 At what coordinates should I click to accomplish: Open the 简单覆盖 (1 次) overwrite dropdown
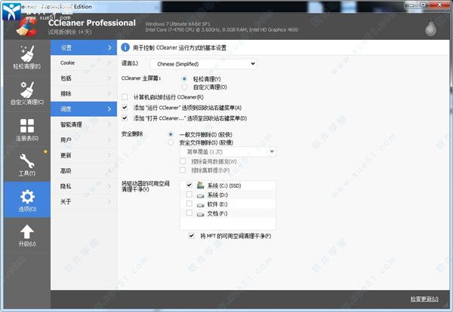[x=228, y=151]
